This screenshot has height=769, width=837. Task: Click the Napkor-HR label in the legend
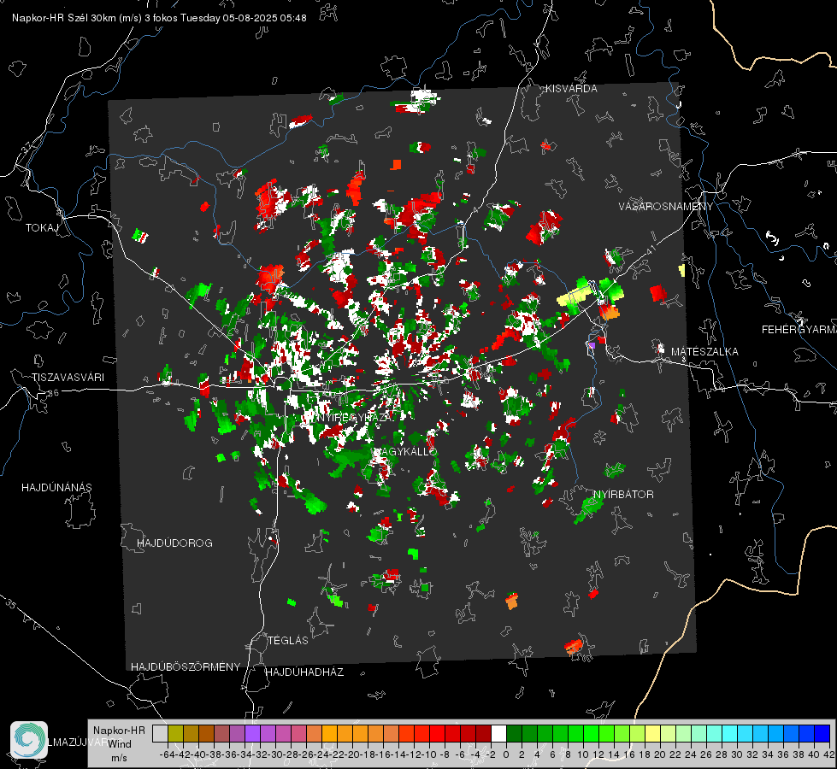pos(119,731)
